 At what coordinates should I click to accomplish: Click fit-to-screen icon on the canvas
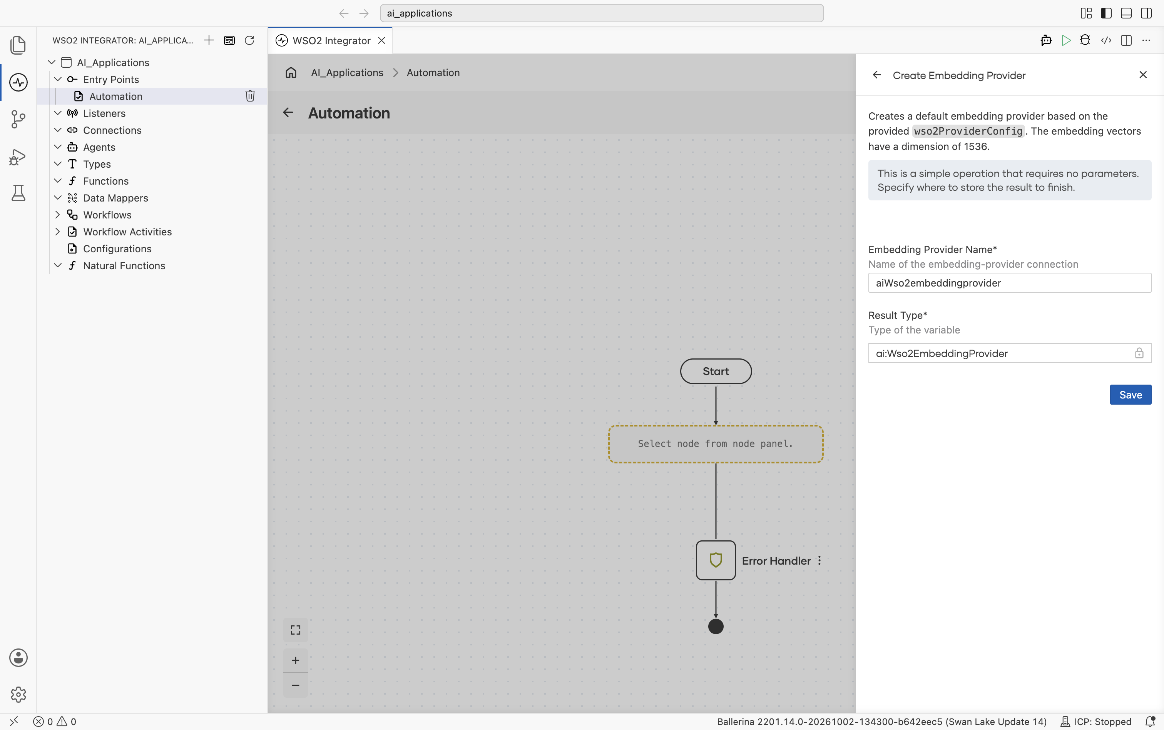296,630
